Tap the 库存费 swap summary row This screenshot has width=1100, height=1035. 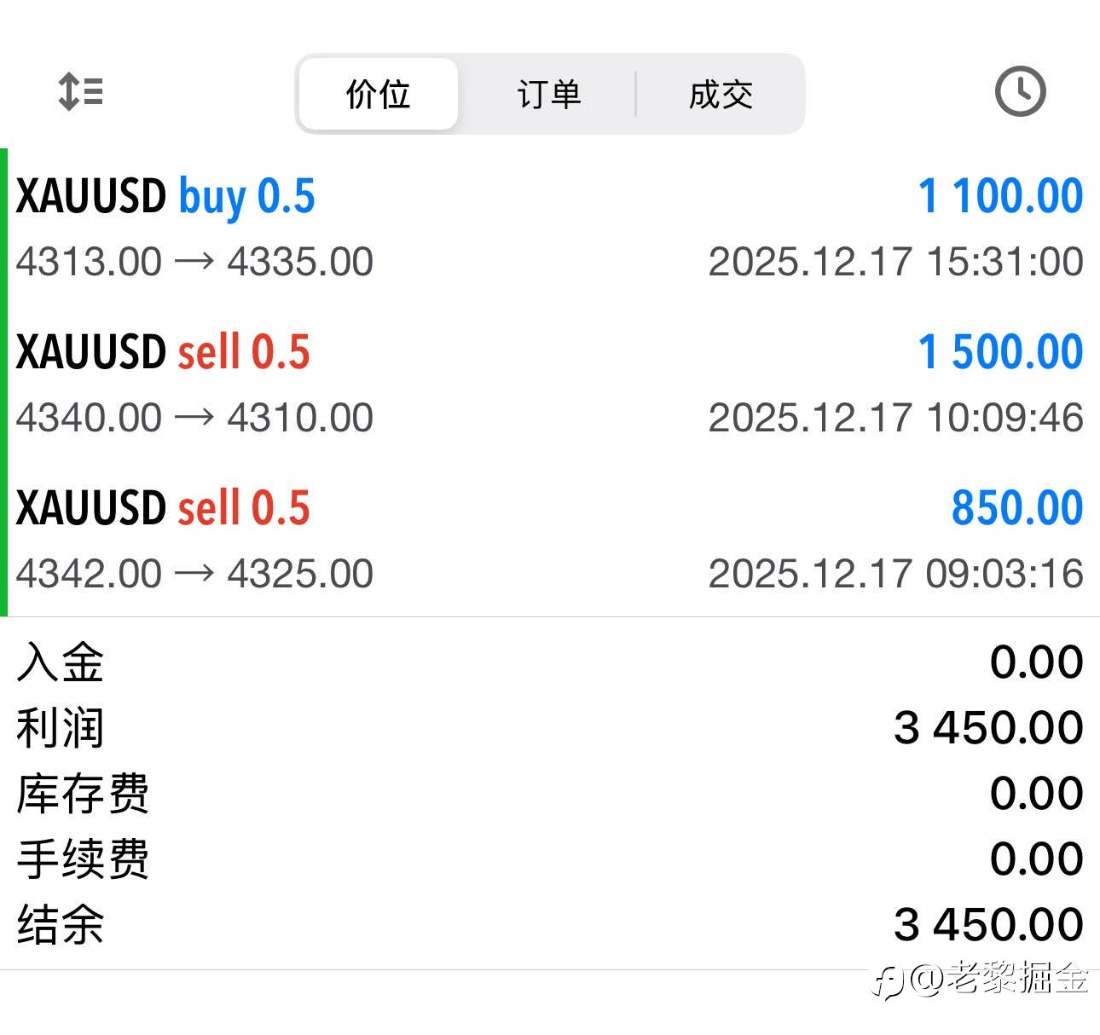pyautogui.click(x=549, y=794)
